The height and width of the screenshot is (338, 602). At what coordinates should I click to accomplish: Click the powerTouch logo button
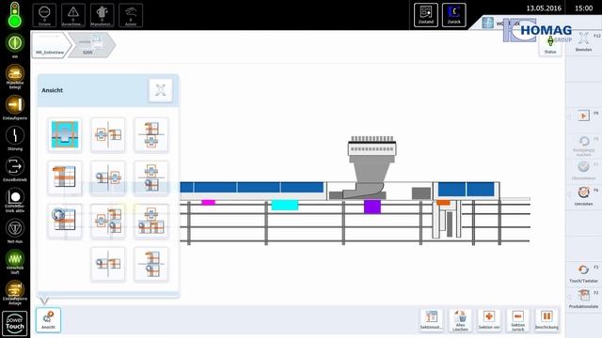point(15,323)
